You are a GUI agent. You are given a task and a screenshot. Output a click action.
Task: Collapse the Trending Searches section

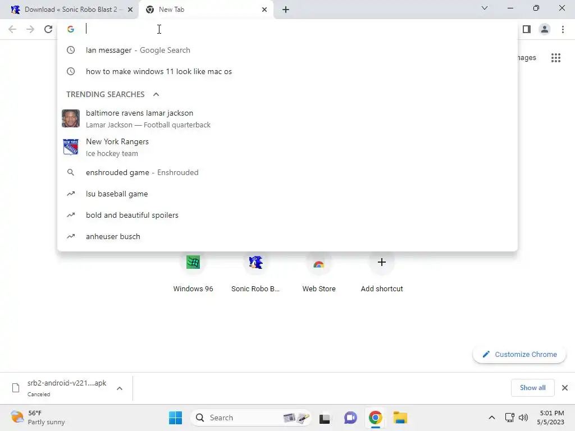pyautogui.click(x=156, y=94)
